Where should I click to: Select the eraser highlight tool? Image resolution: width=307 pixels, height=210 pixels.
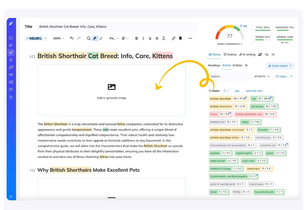[101, 38]
